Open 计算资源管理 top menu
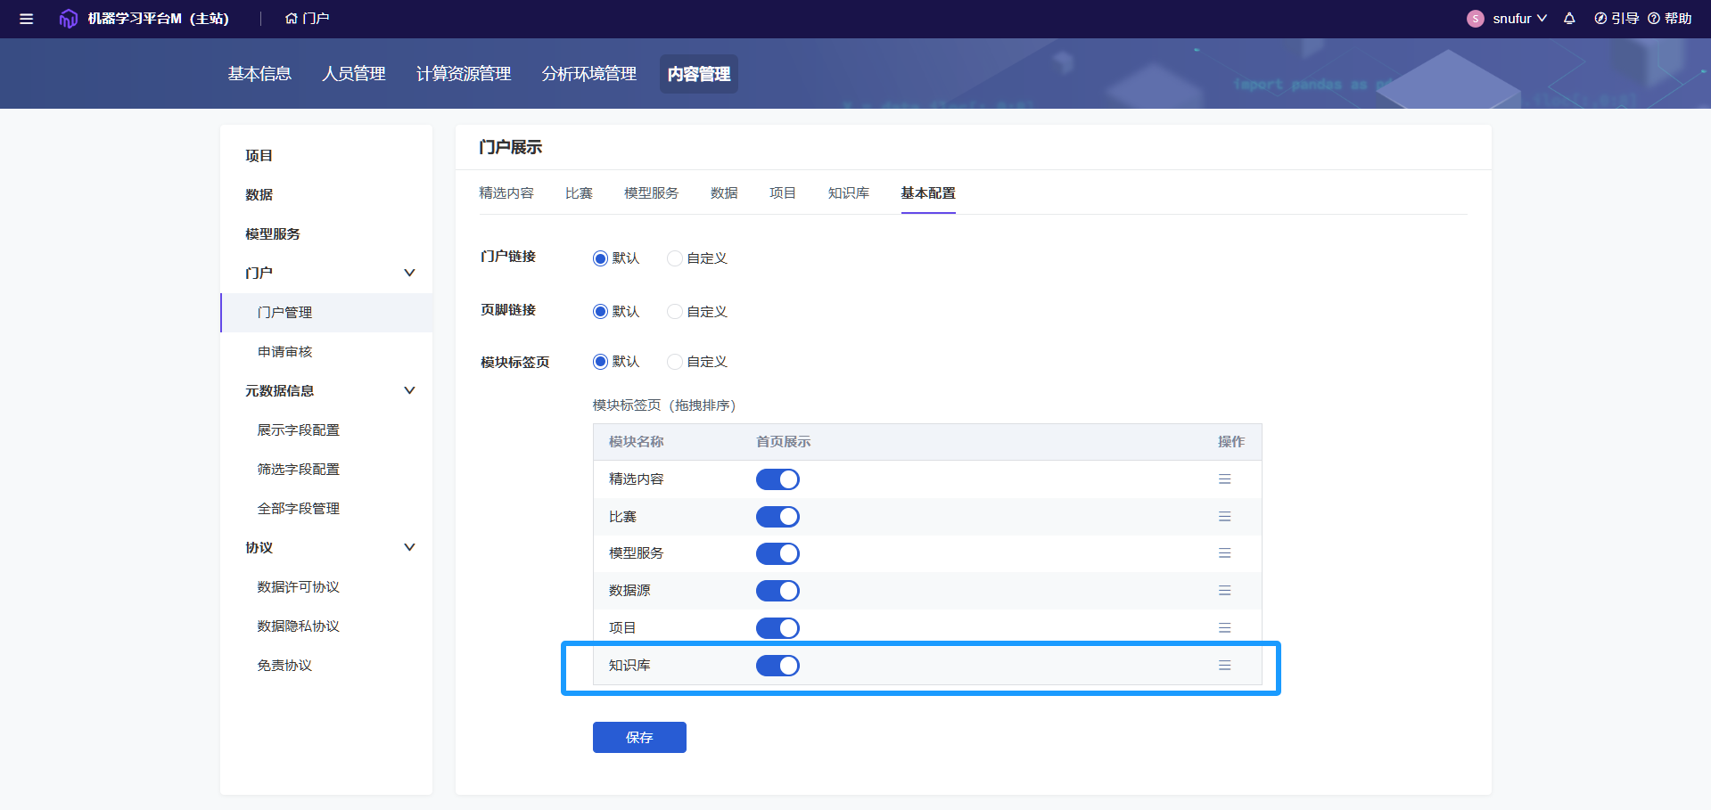The width and height of the screenshot is (1711, 810). click(464, 74)
